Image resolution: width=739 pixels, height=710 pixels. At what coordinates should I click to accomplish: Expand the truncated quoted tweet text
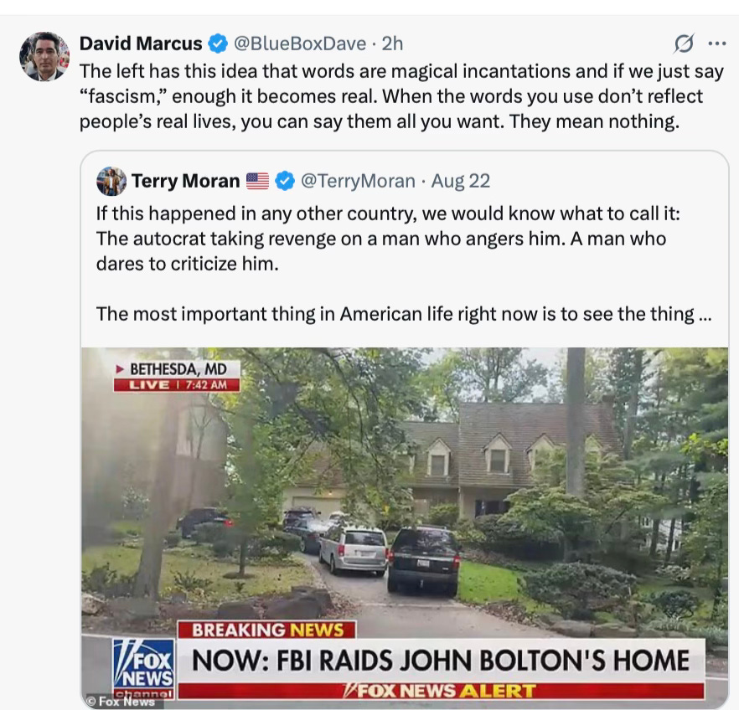(705, 314)
